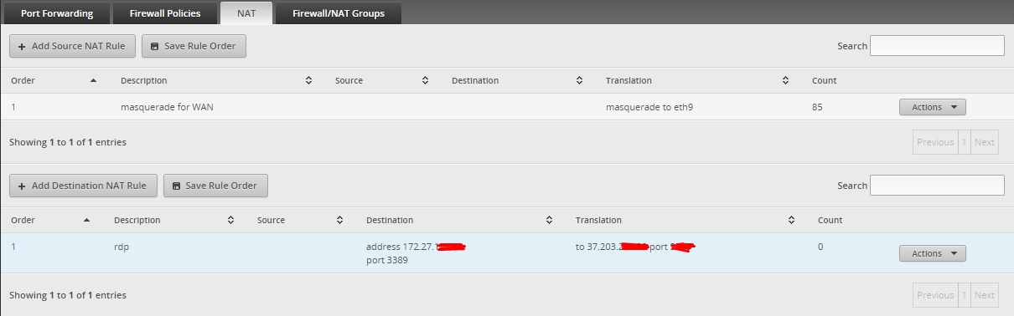Click 'port 3389' destination text
Screen dimensions: 1014x316
[x=387, y=260]
